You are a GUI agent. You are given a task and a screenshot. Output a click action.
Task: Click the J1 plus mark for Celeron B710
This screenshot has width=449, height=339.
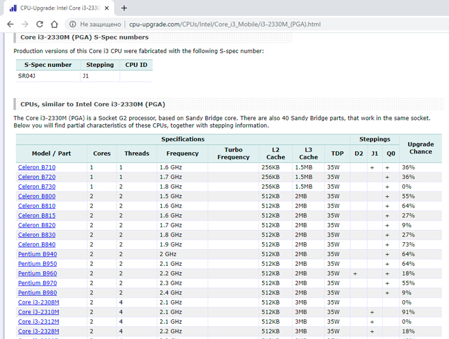point(372,168)
